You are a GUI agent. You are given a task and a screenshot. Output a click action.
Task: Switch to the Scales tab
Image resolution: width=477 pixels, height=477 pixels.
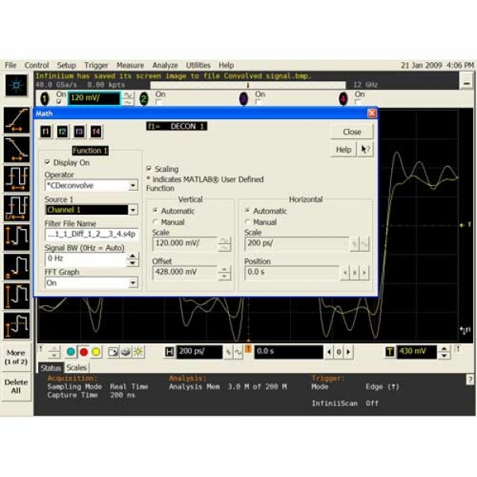pos(76,368)
